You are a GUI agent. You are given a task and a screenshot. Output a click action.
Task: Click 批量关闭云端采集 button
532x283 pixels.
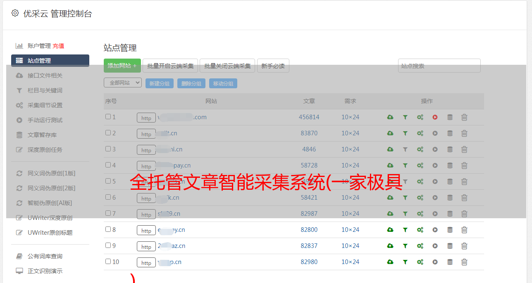(227, 66)
